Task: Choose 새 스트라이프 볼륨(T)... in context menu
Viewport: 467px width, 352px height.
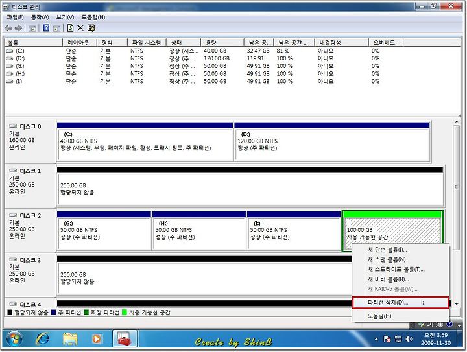Action: (400, 269)
